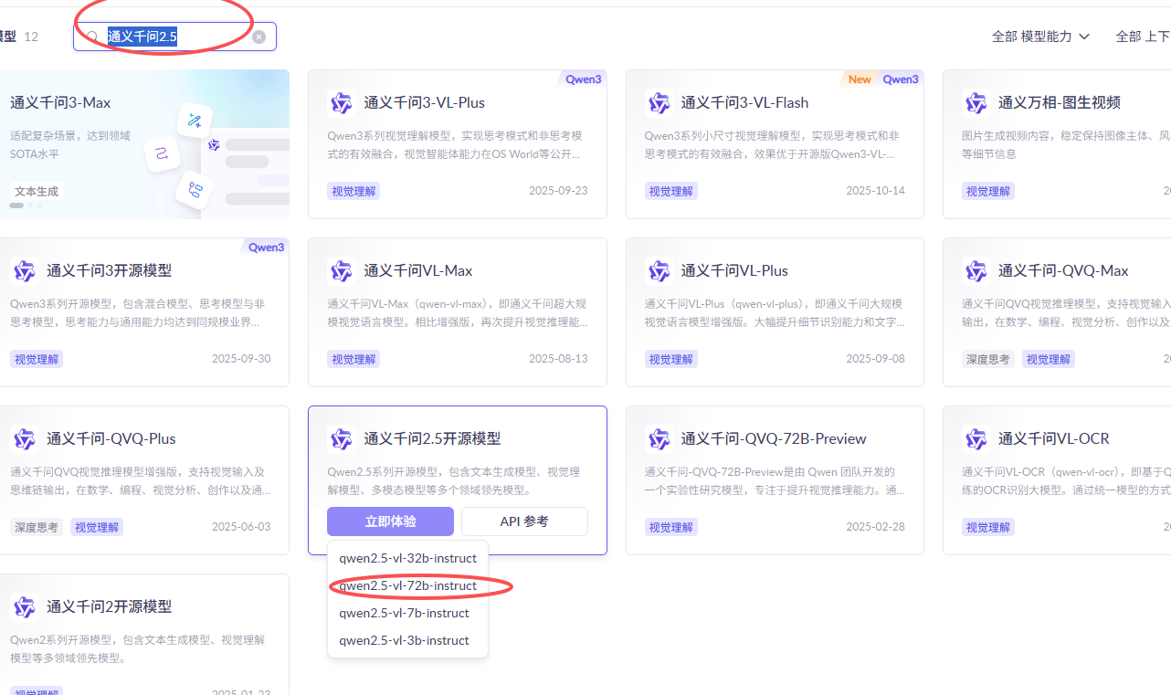Open the 全部 模型能力 dropdown
1171x695 pixels.
tap(1040, 37)
